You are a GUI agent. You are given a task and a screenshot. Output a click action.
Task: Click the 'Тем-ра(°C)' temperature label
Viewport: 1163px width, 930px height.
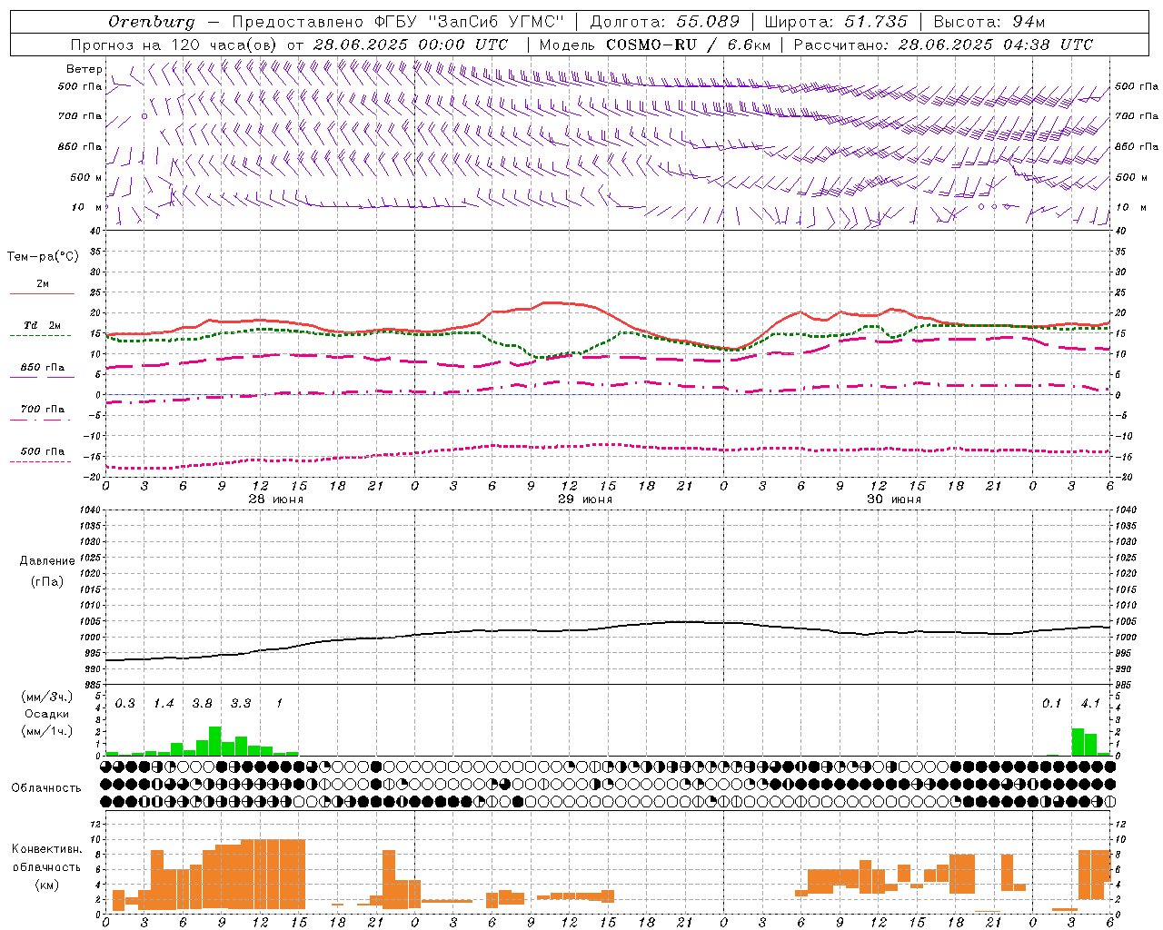point(43,257)
